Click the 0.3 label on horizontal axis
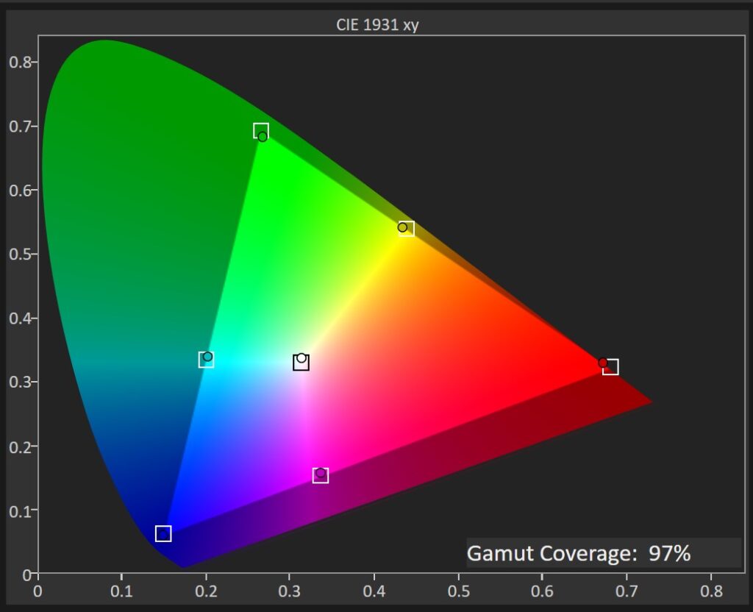This screenshot has width=753, height=612. 290,589
